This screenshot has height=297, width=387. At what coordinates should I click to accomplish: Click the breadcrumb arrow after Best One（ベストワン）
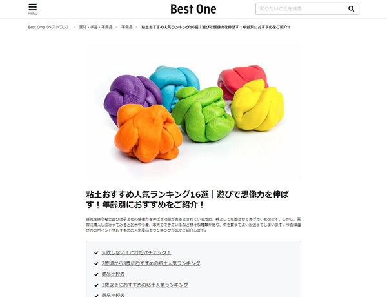74,27
